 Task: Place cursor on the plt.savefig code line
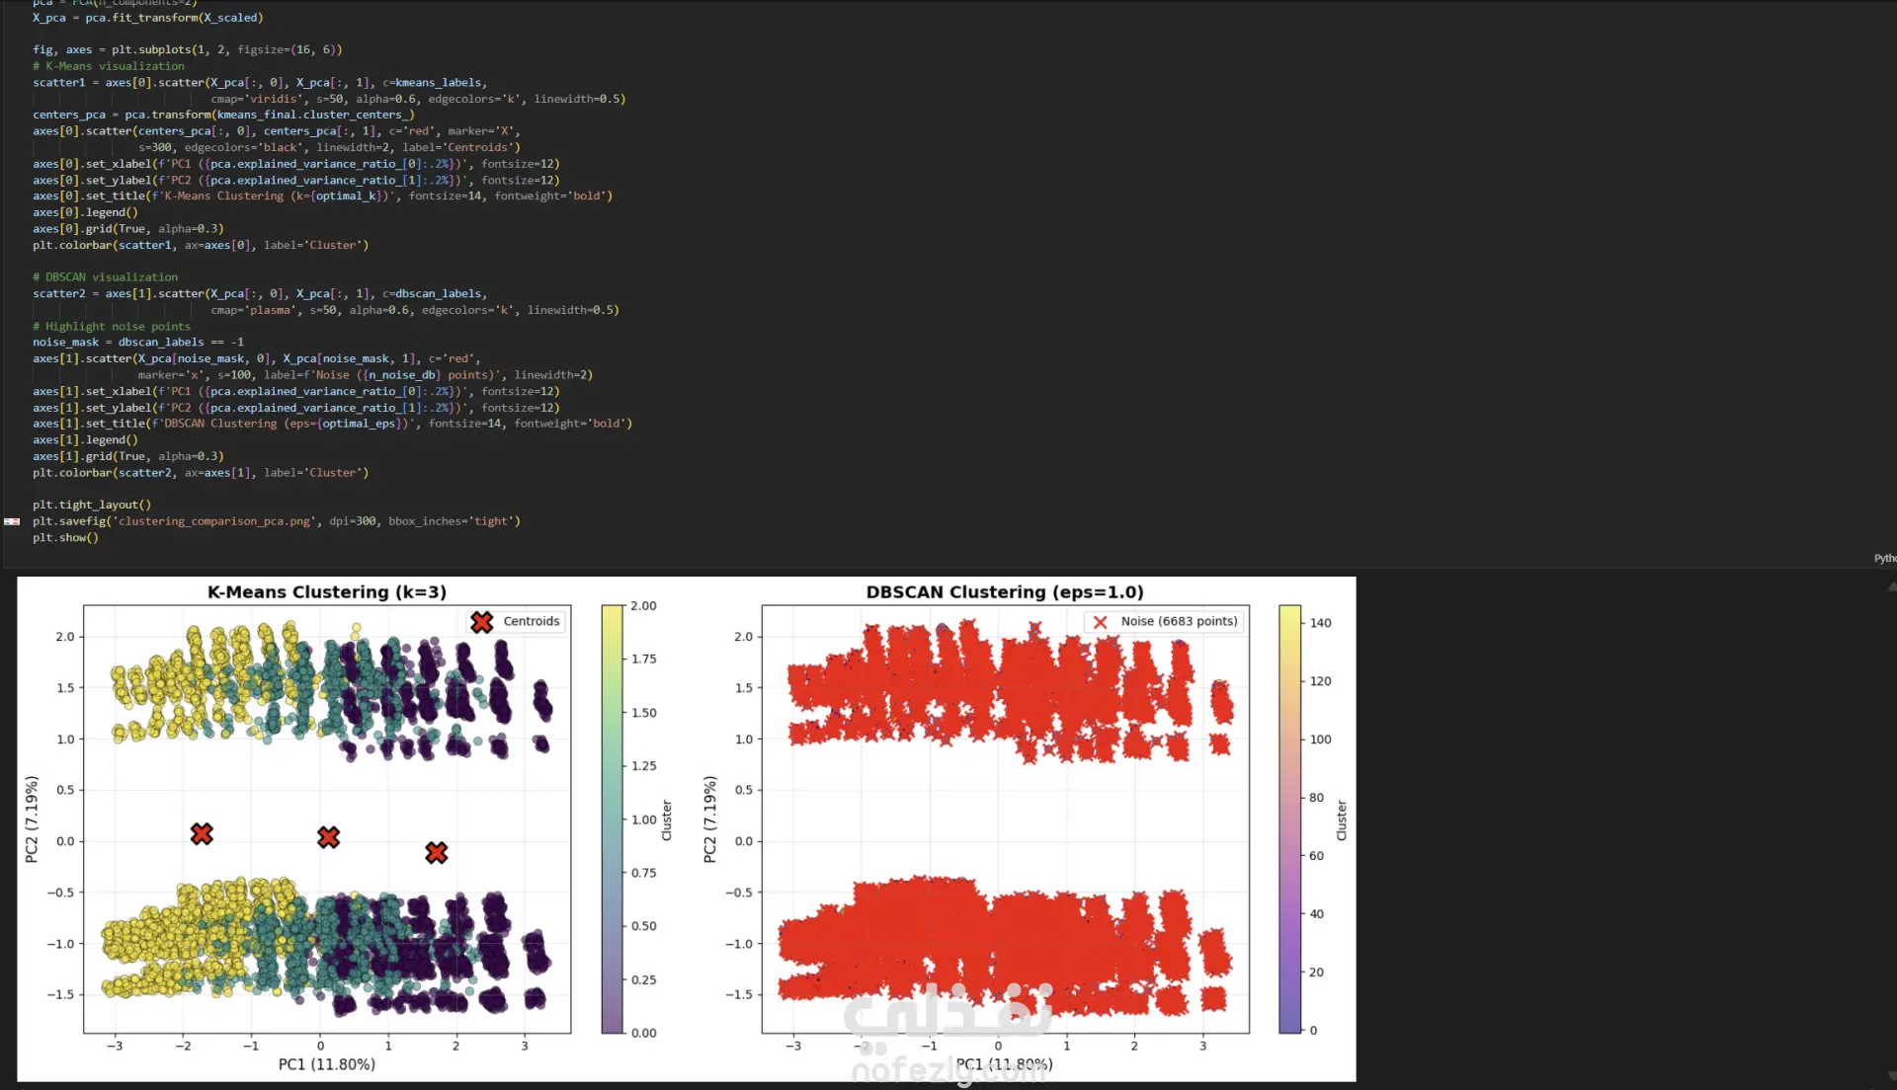[x=276, y=521]
